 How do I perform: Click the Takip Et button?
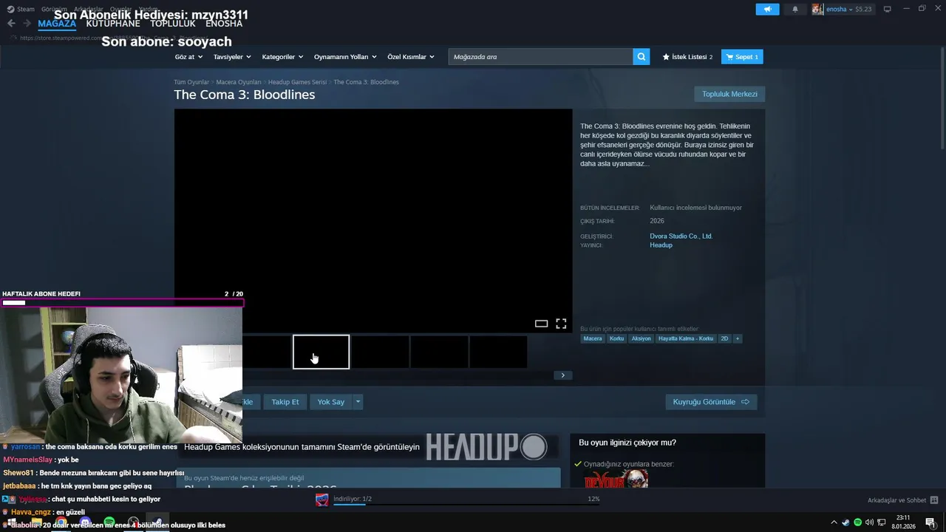click(285, 402)
